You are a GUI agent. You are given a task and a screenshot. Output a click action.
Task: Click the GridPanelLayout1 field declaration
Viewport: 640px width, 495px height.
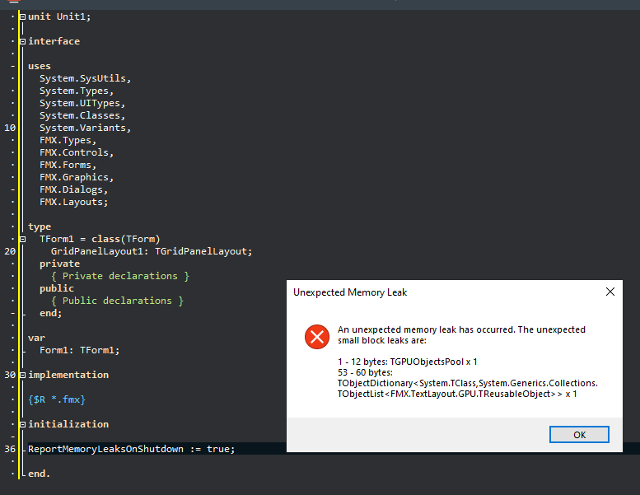pos(151,251)
